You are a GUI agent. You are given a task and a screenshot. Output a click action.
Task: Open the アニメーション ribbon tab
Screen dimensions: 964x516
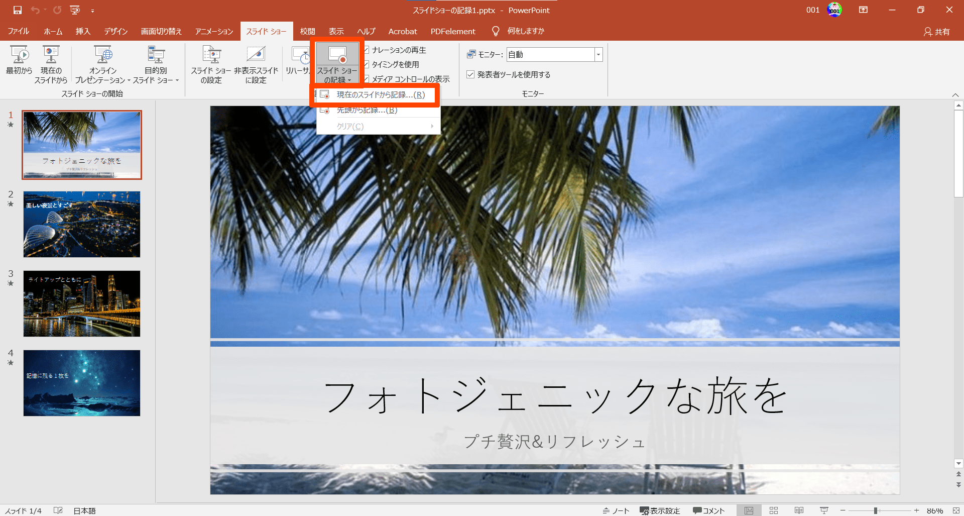coord(214,31)
